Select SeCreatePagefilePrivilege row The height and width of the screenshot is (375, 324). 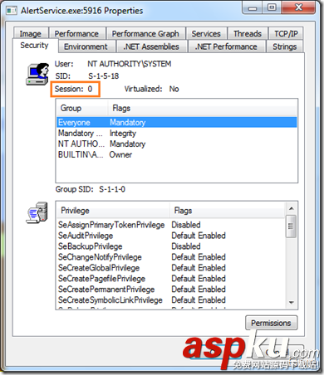pos(170,279)
